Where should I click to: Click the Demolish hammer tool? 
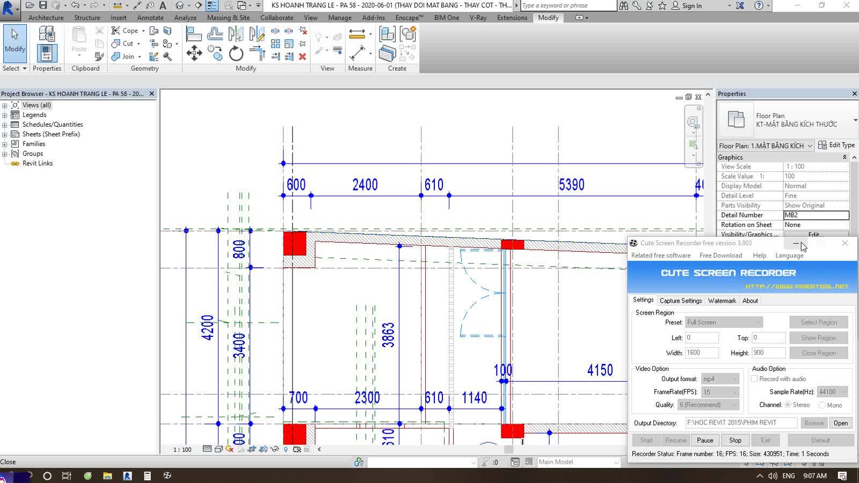(x=168, y=56)
